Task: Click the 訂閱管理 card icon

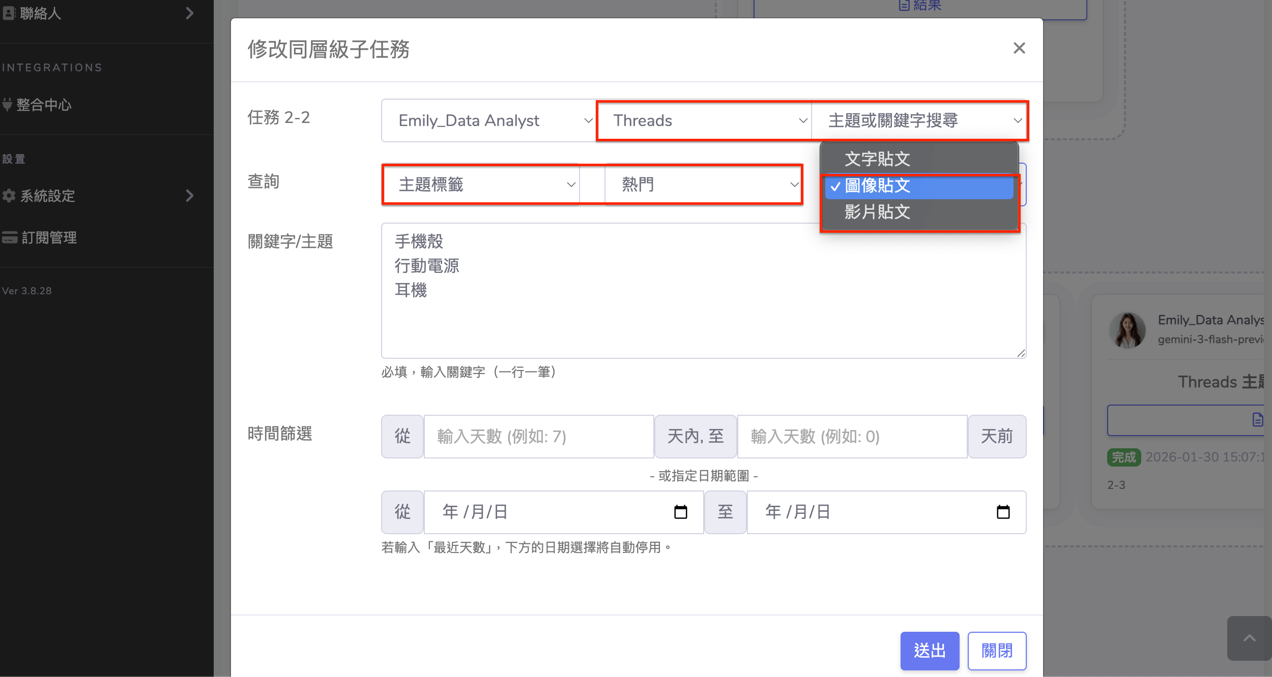Action: point(10,237)
